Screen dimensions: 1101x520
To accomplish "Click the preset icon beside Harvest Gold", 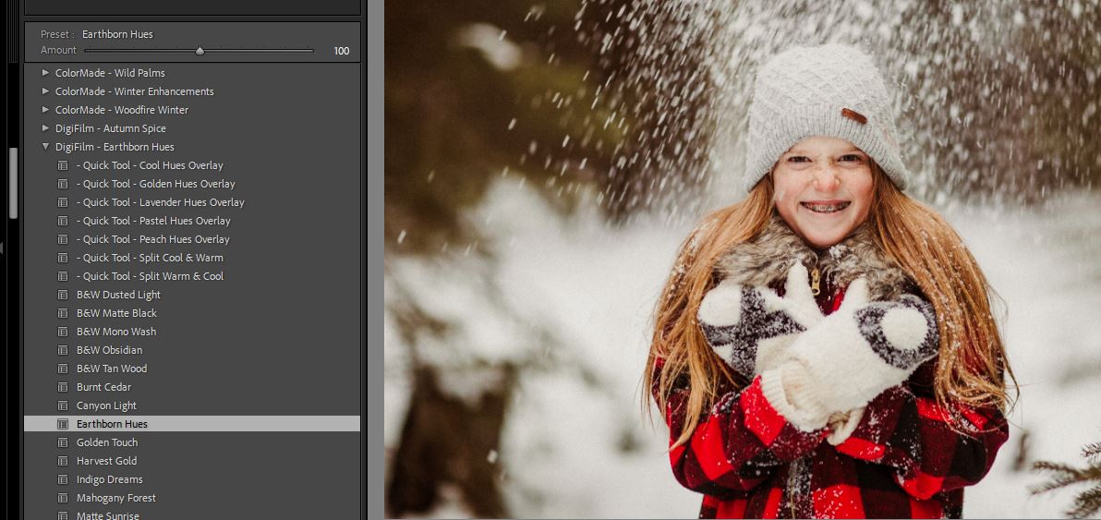I will coord(63,461).
